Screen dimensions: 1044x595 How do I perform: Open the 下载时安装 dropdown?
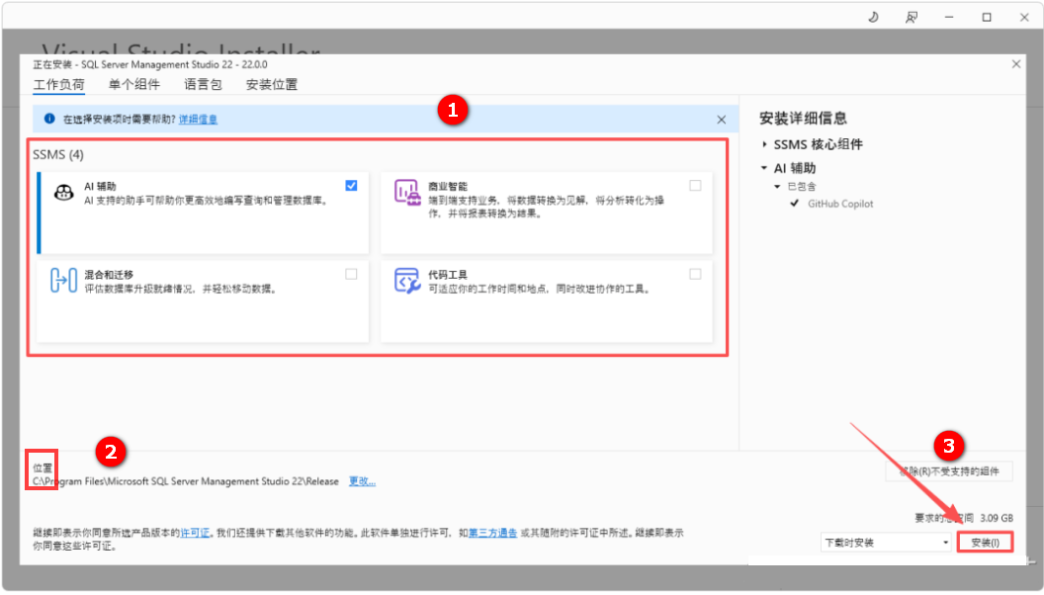tap(886, 543)
